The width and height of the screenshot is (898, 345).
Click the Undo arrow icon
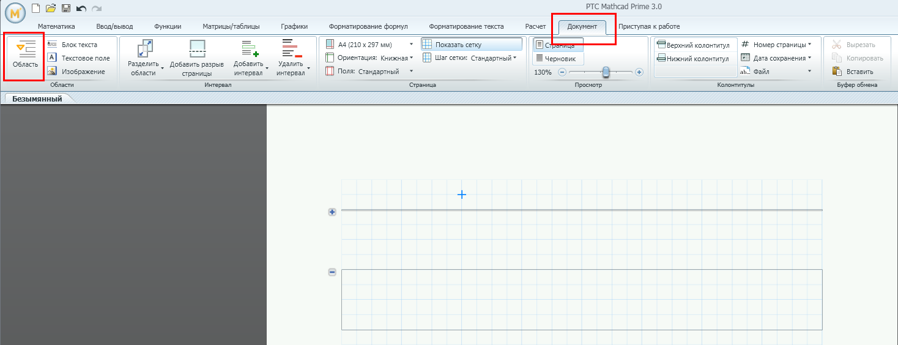pos(81,9)
